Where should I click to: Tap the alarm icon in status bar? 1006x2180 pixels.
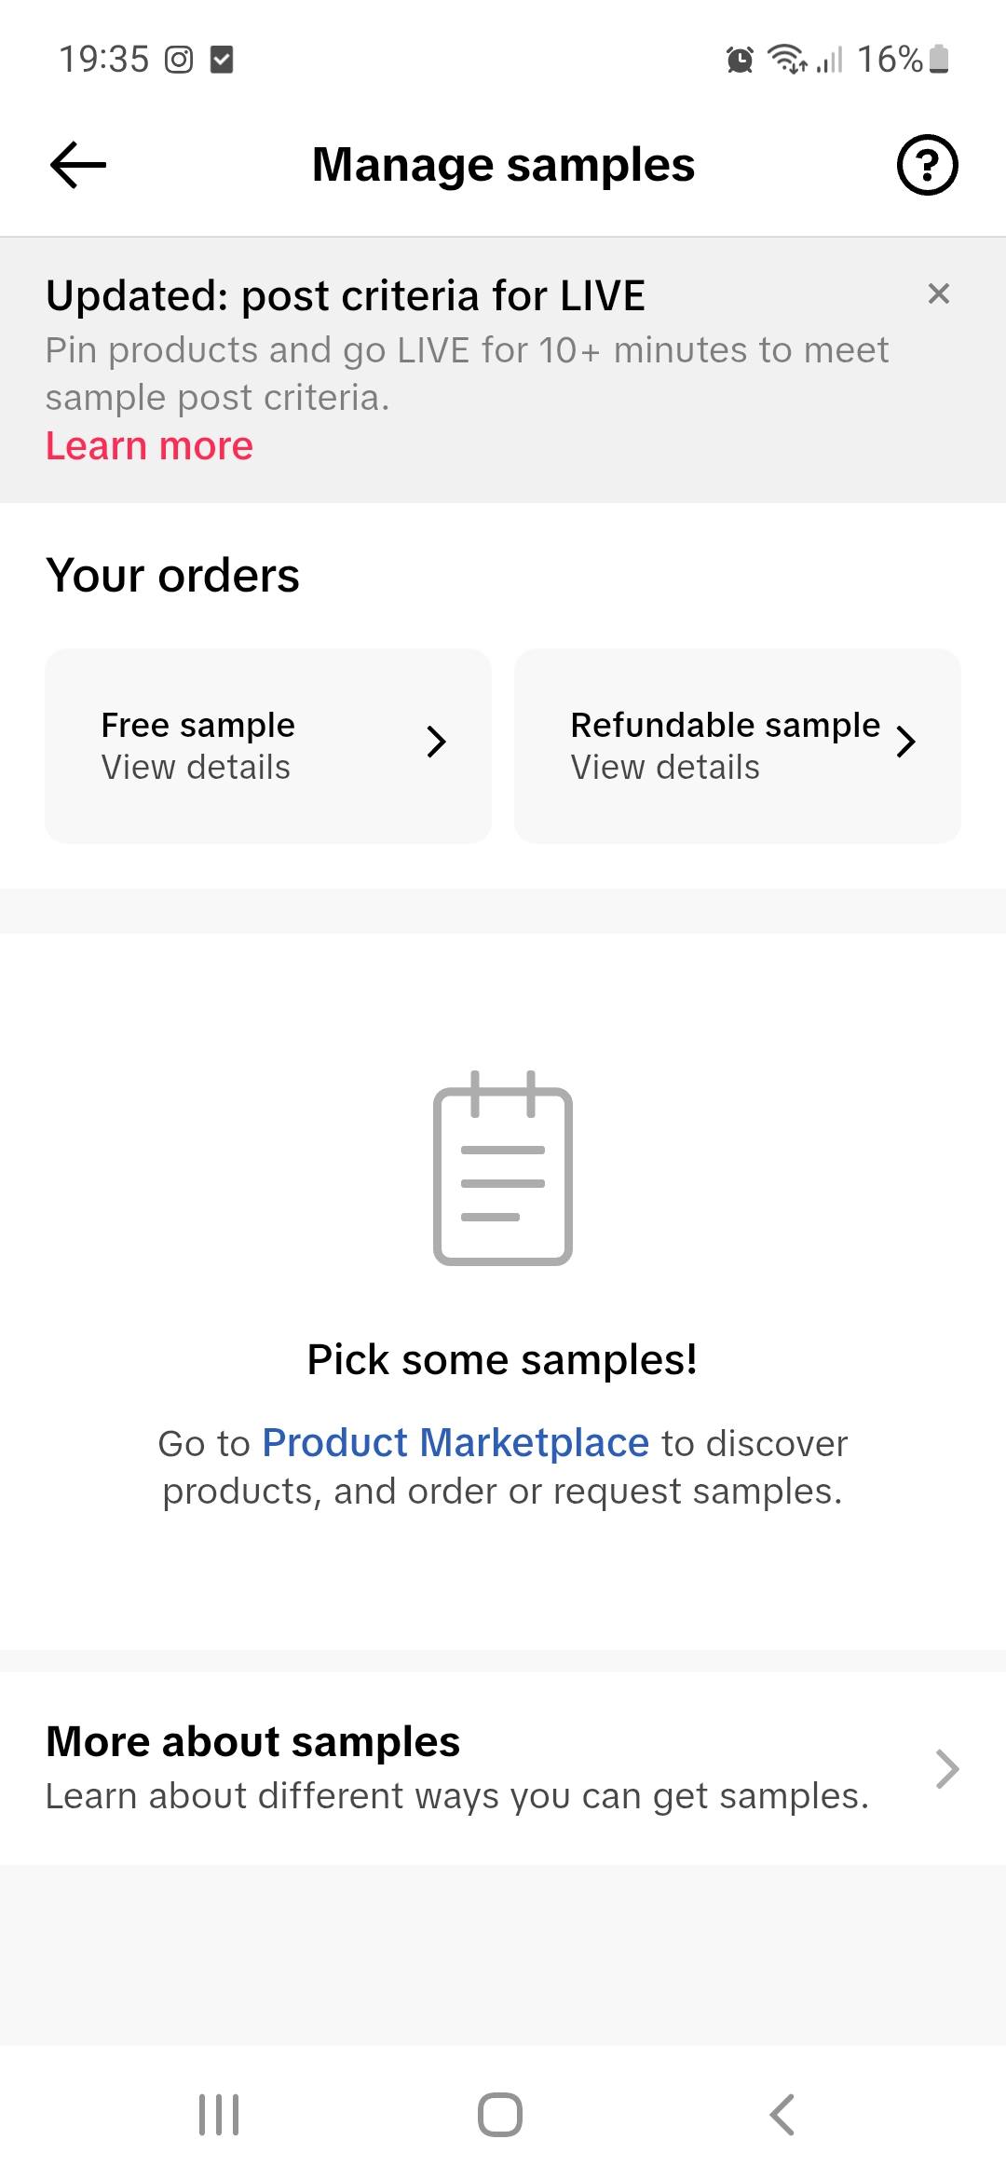coord(740,60)
